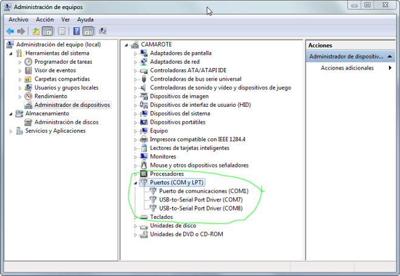The image size is (400, 276).
Task: Click the Help toolbar icon
Action: tap(76, 31)
